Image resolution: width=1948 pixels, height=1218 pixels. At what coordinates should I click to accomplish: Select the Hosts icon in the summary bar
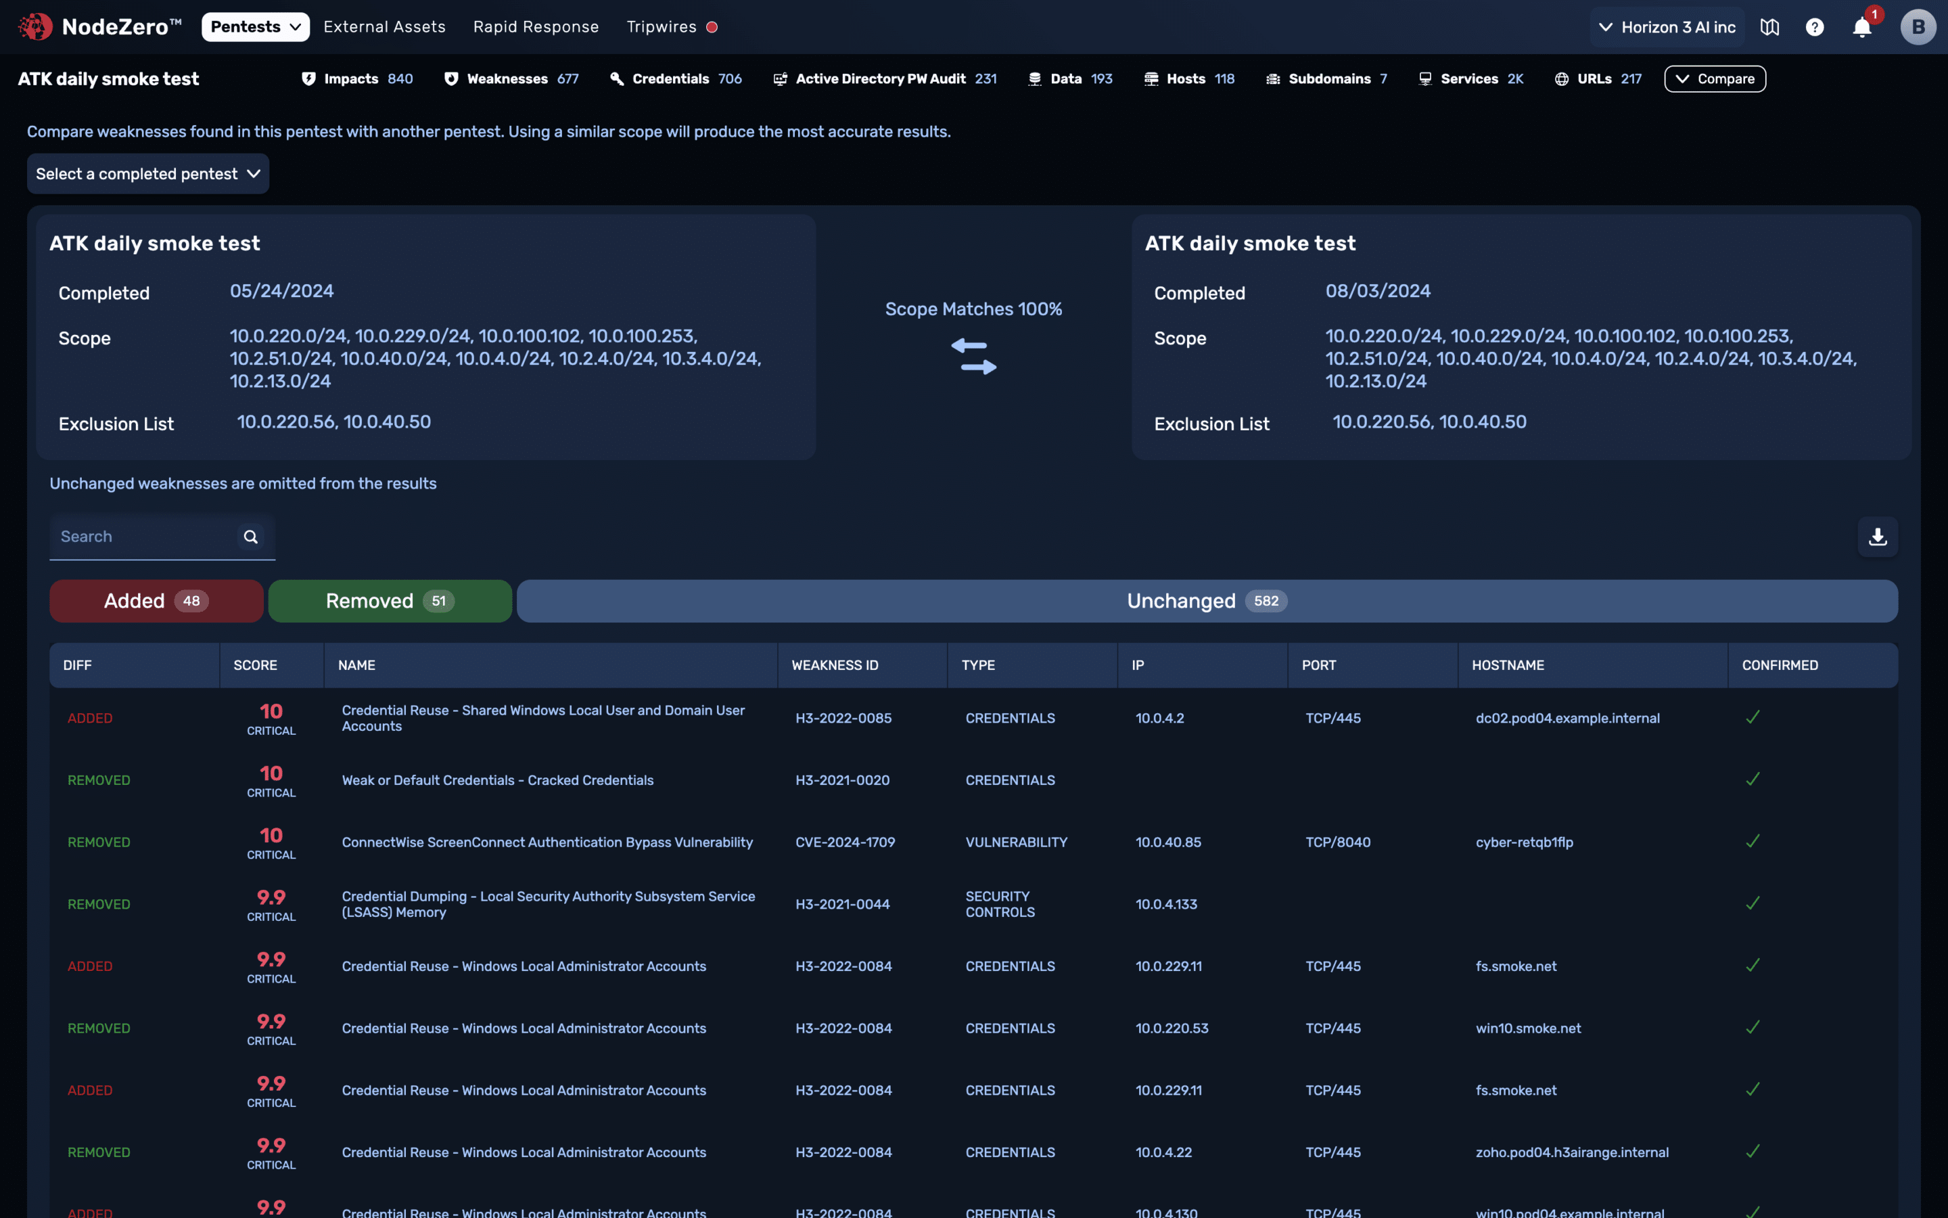(x=1149, y=78)
